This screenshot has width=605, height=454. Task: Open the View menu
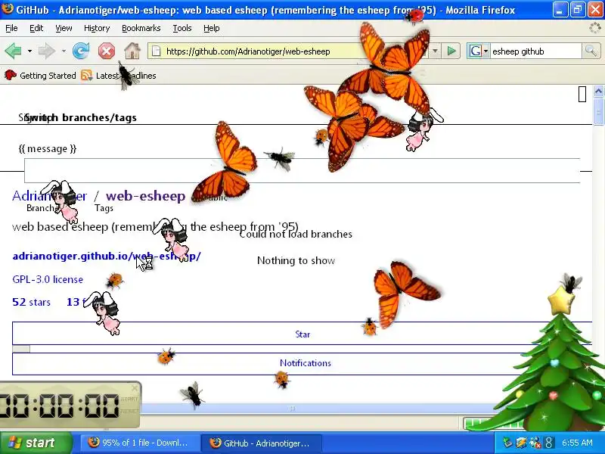[x=64, y=28]
